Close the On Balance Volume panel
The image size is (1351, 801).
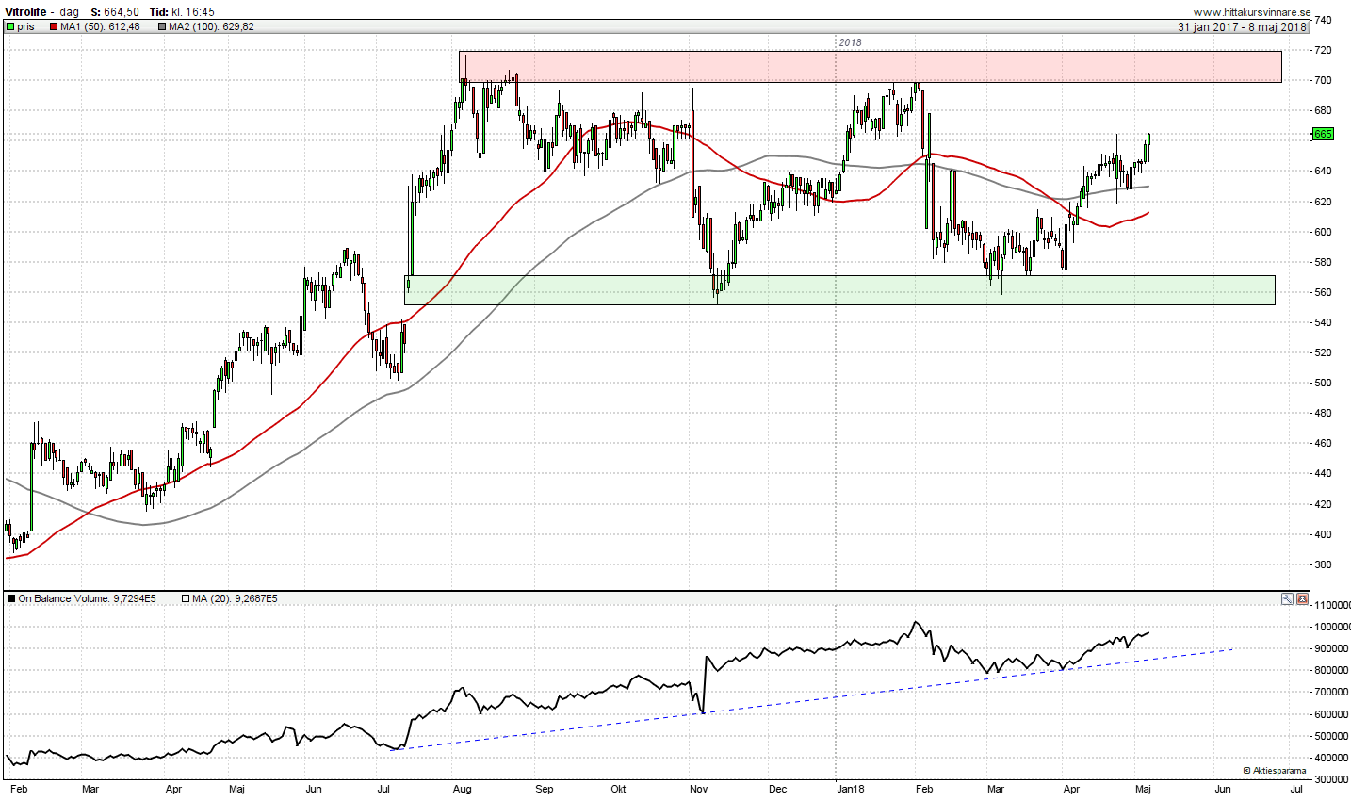[x=1302, y=599]
